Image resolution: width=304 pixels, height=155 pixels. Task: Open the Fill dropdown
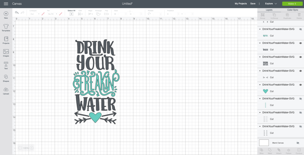point(52,14)
